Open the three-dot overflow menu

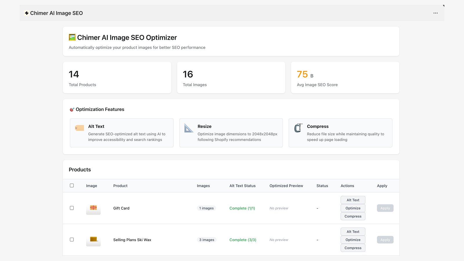(436, 13)
